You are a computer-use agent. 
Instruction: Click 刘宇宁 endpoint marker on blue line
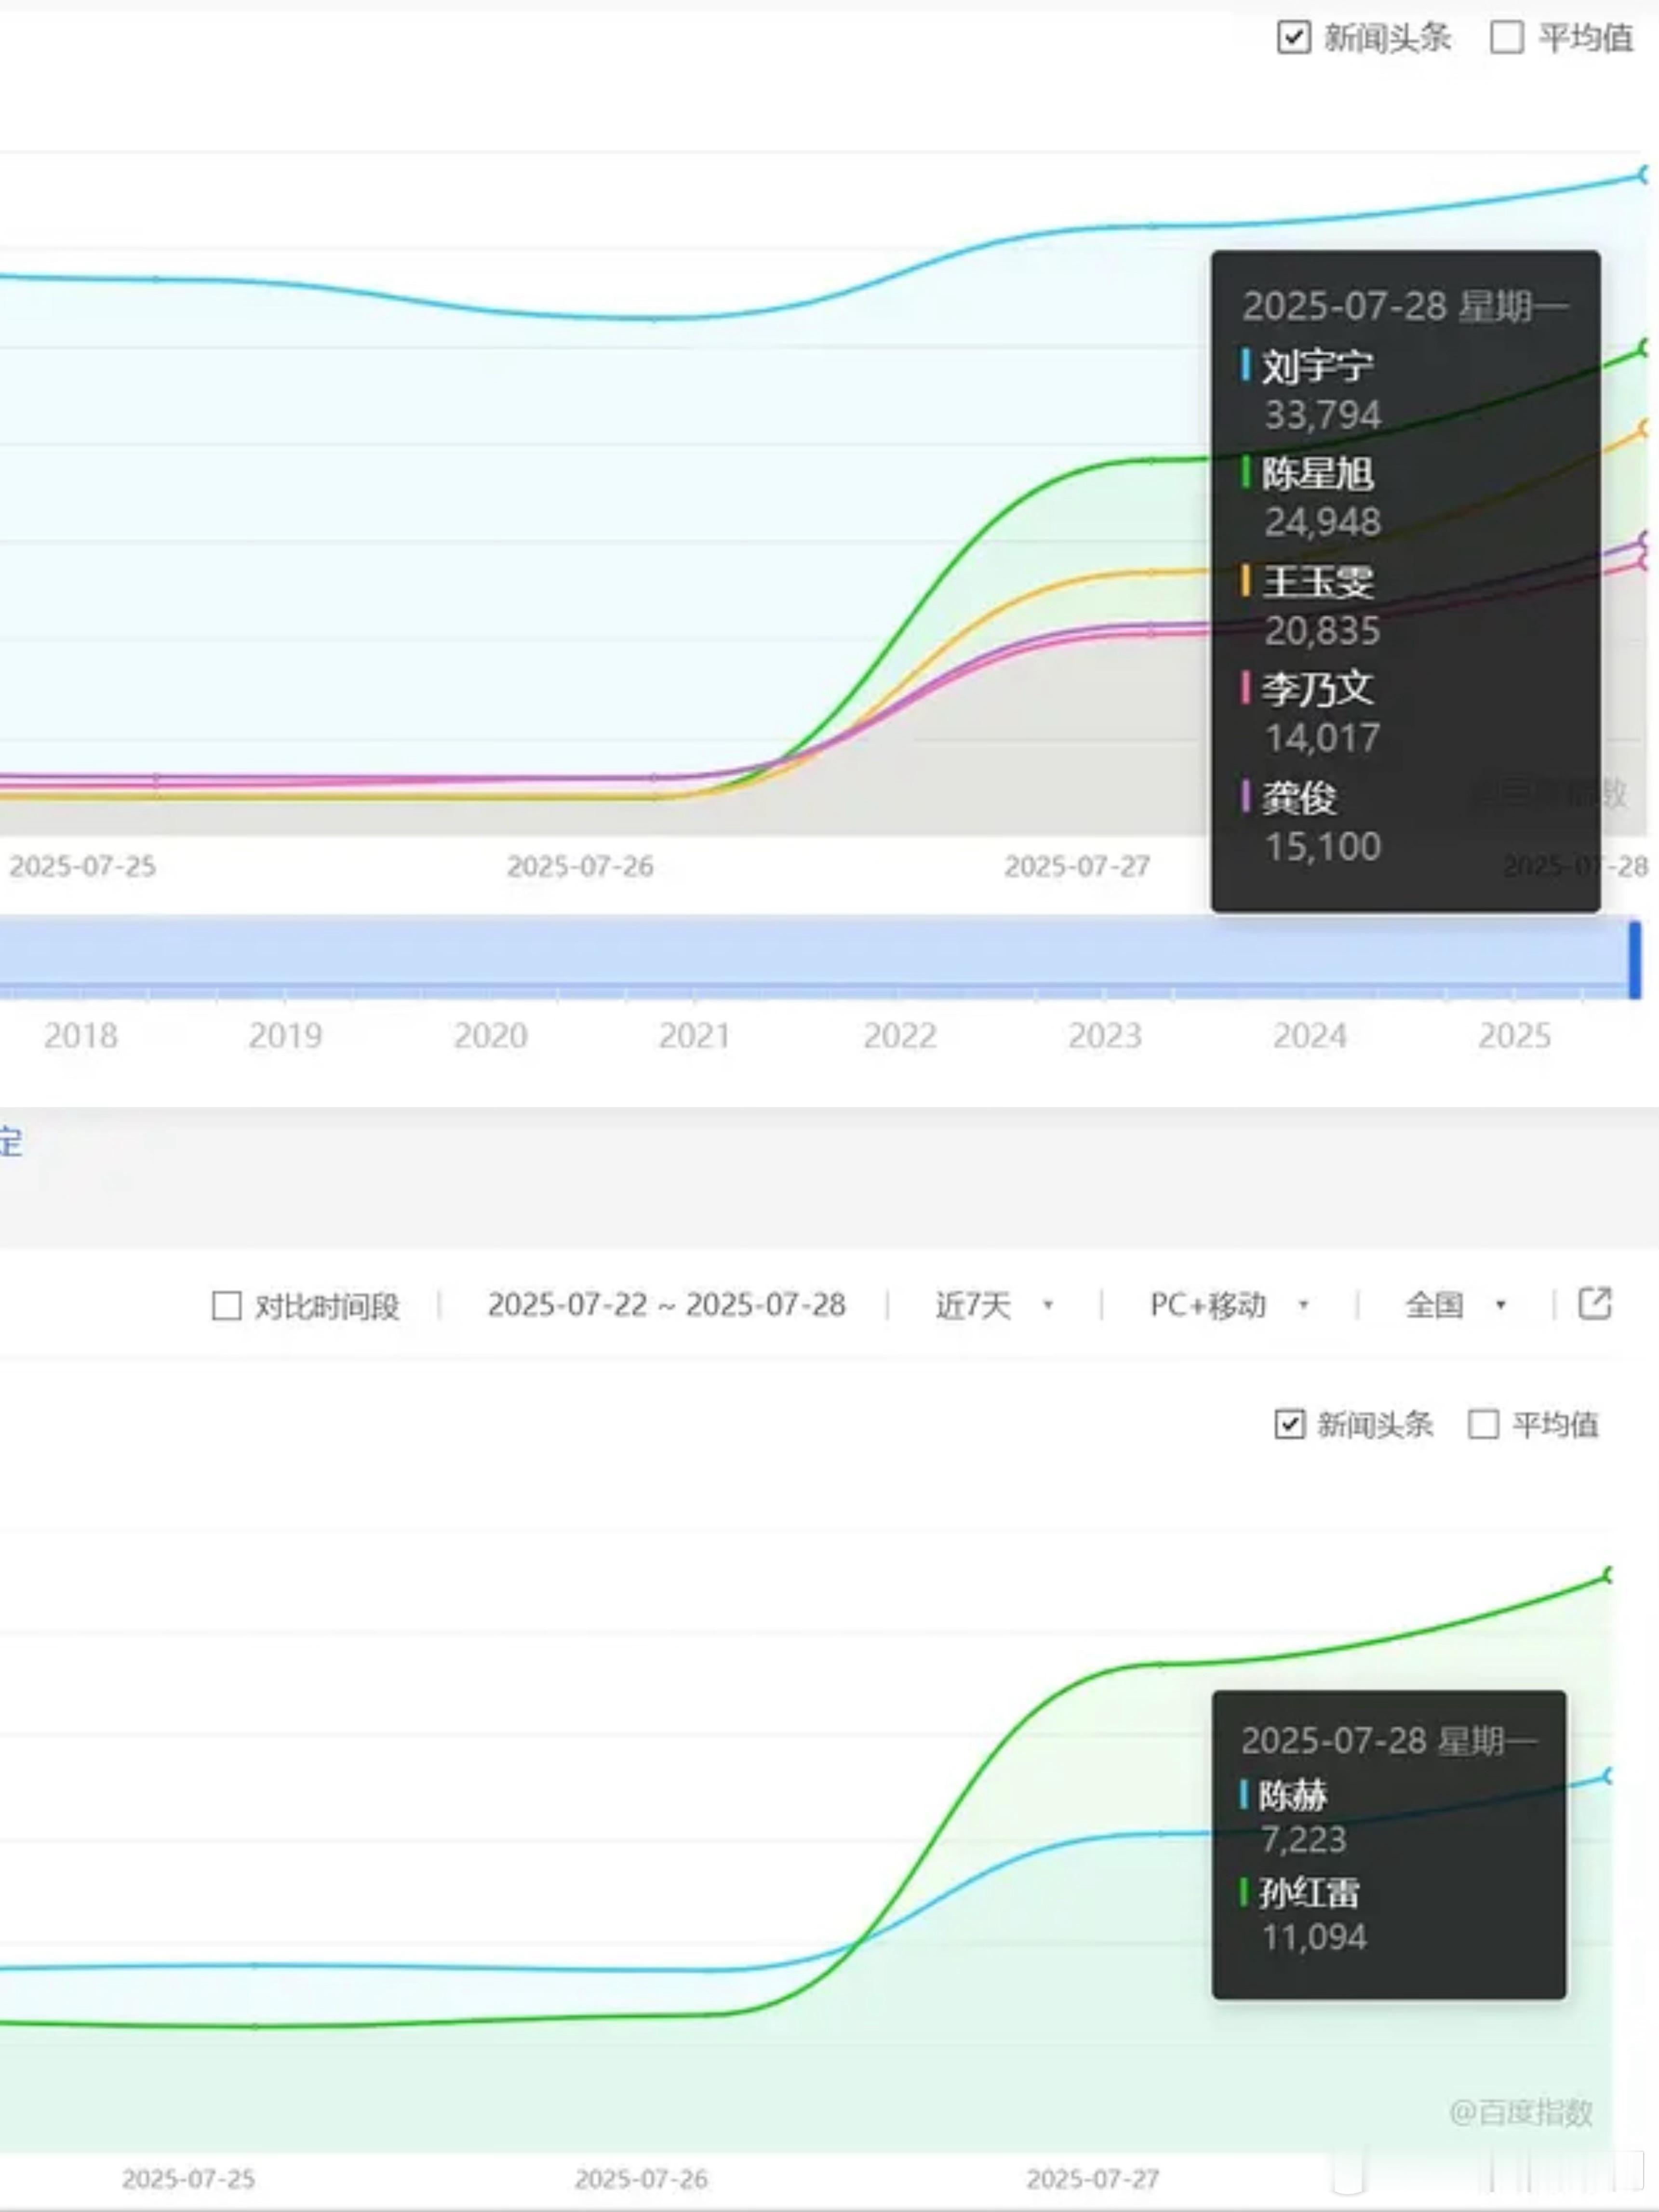coord(1645,175)
